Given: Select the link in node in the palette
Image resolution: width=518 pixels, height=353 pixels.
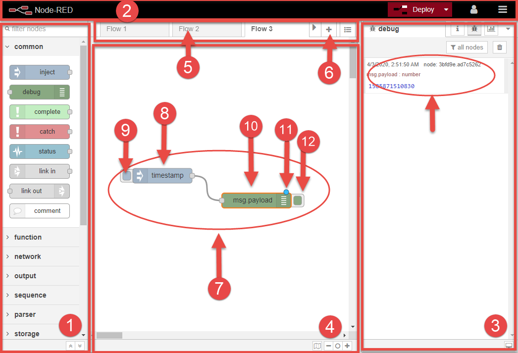Looking at the screenshot, I should (40, 171).
